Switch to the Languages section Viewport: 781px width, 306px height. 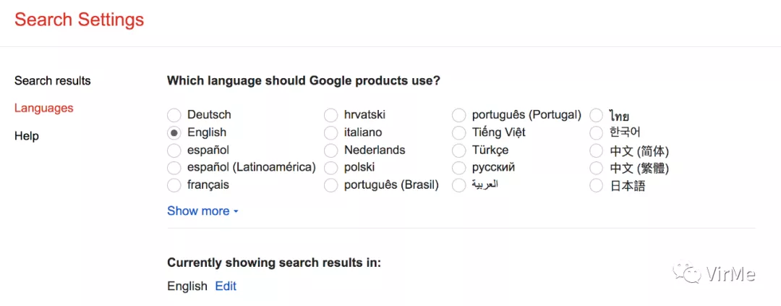(x=44, y=108)
